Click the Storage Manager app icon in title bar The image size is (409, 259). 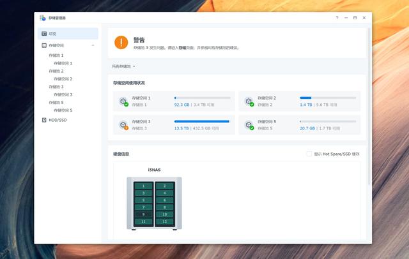[43, 18]
